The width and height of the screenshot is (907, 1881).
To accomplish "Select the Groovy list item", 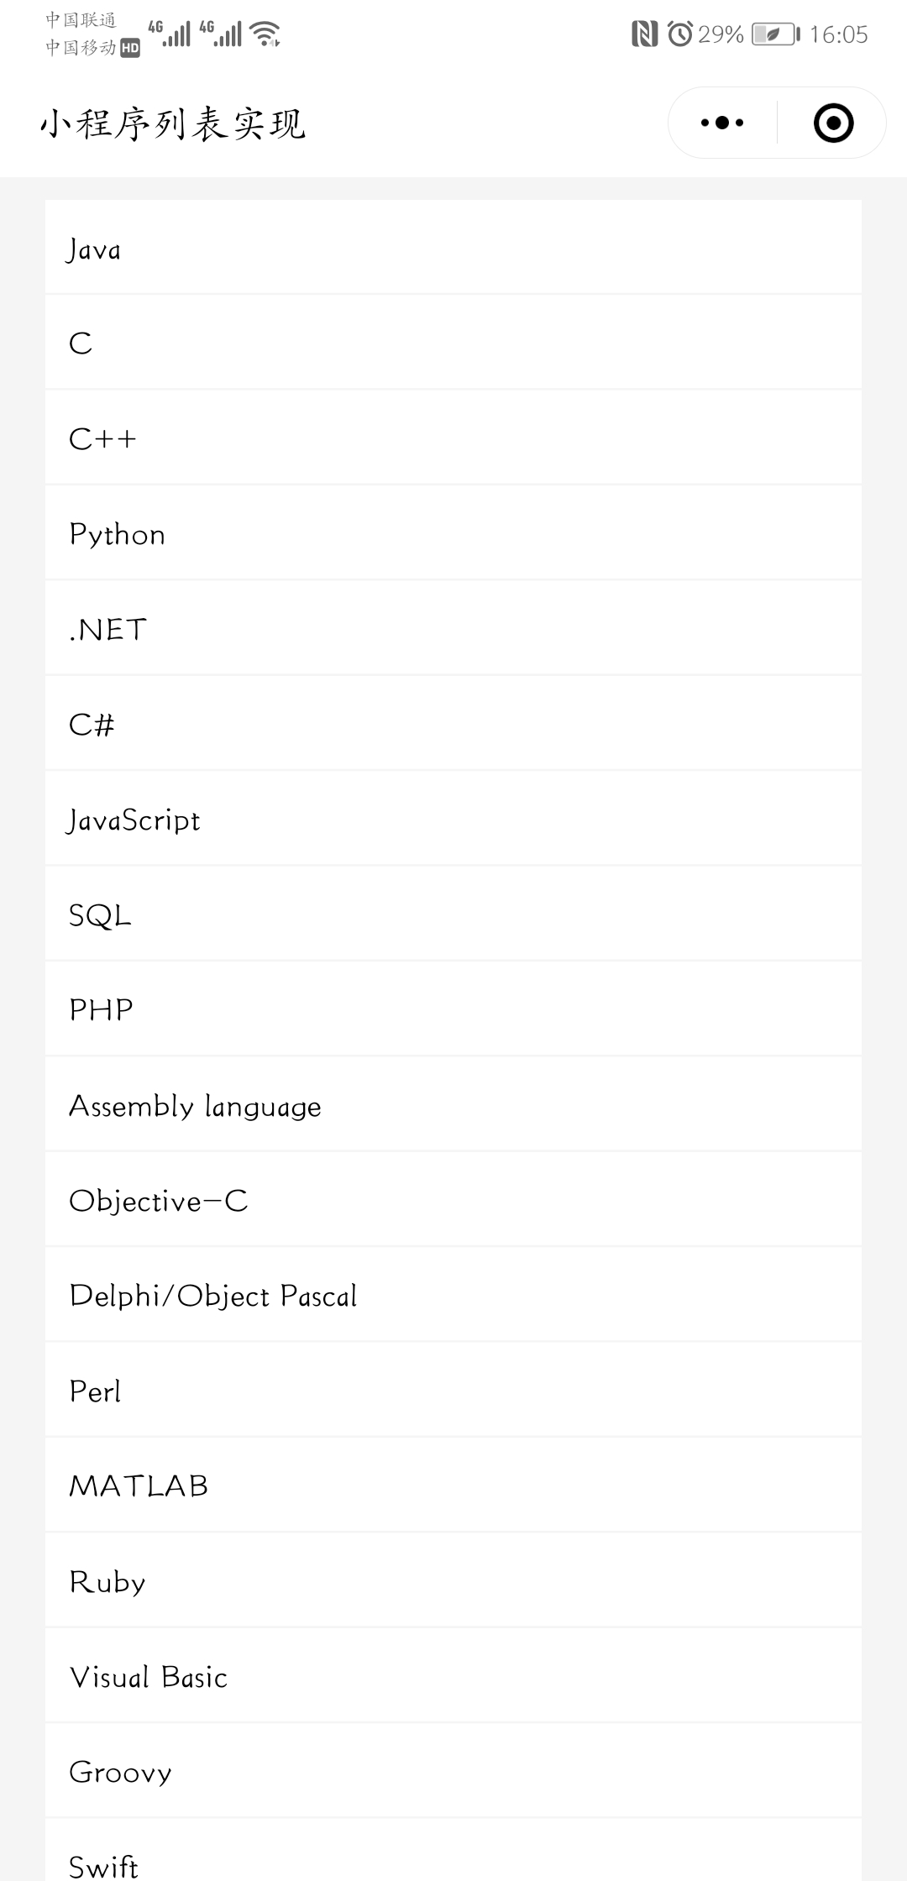I will click(x=453, y=1771).
